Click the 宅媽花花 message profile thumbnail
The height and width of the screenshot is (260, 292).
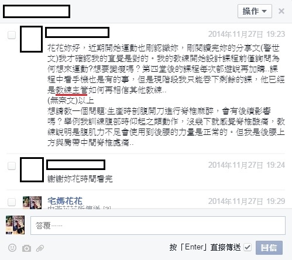point(32,203)
